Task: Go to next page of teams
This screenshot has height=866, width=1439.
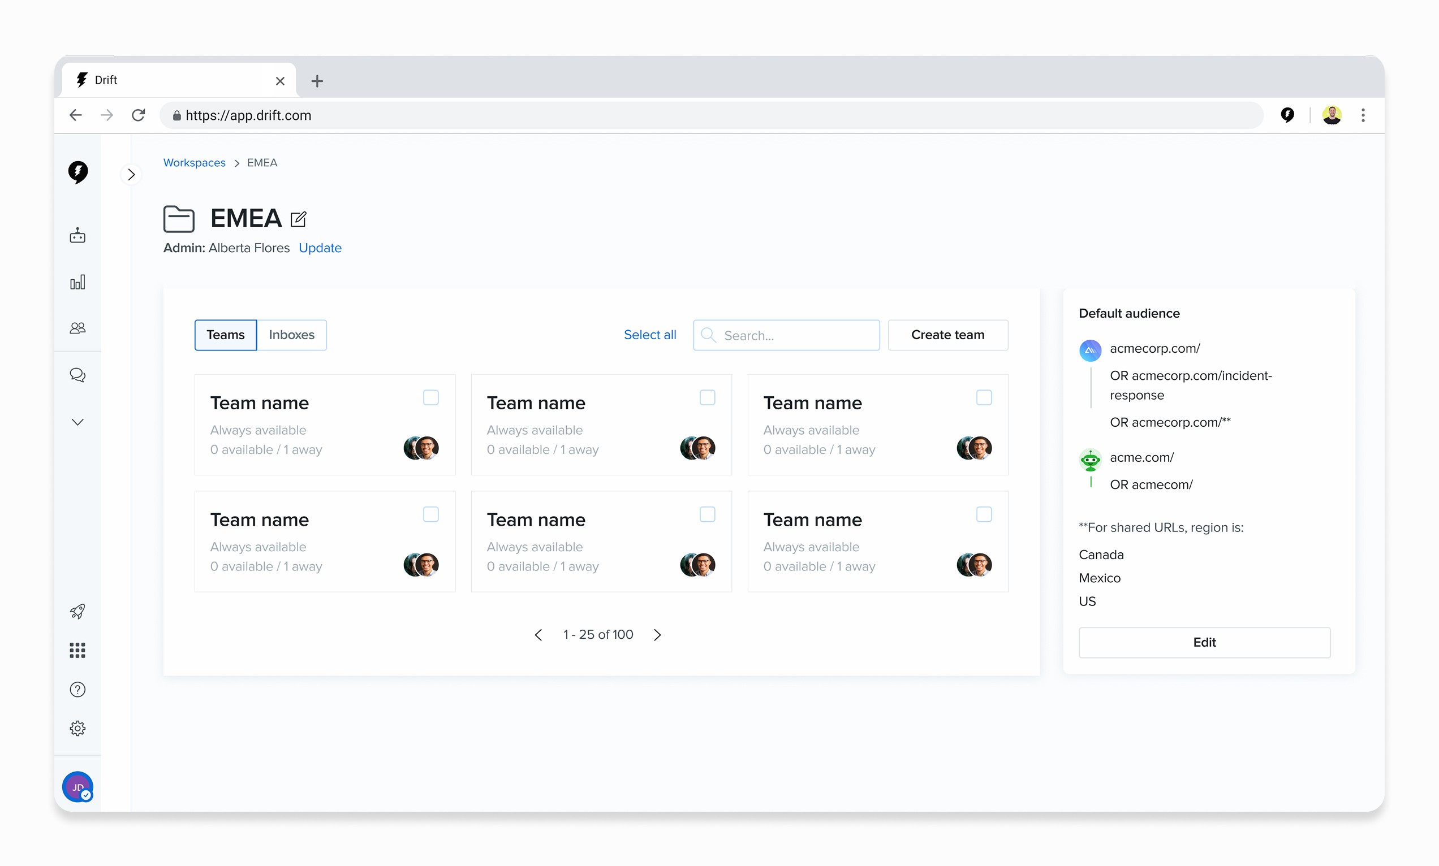Action: 657,635
